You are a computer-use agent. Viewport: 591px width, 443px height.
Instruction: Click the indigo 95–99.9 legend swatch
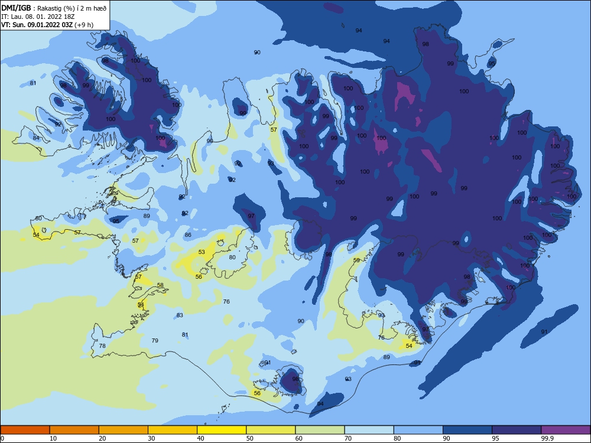coord(517,430)
